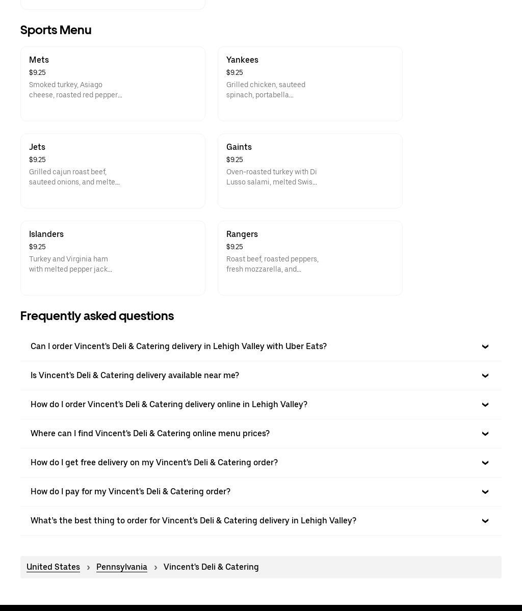Expand chevron for how do I pay
The width and height of the screenshot is (522, 611).
click(x=485, y=492)
